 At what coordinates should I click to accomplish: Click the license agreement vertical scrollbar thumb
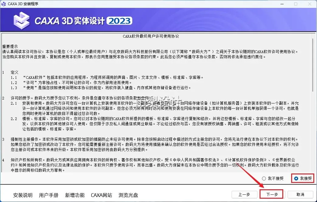pyautogui.click(x=313, y=65)
